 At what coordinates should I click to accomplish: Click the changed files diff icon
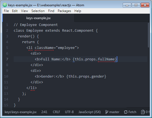click(143, 112)
